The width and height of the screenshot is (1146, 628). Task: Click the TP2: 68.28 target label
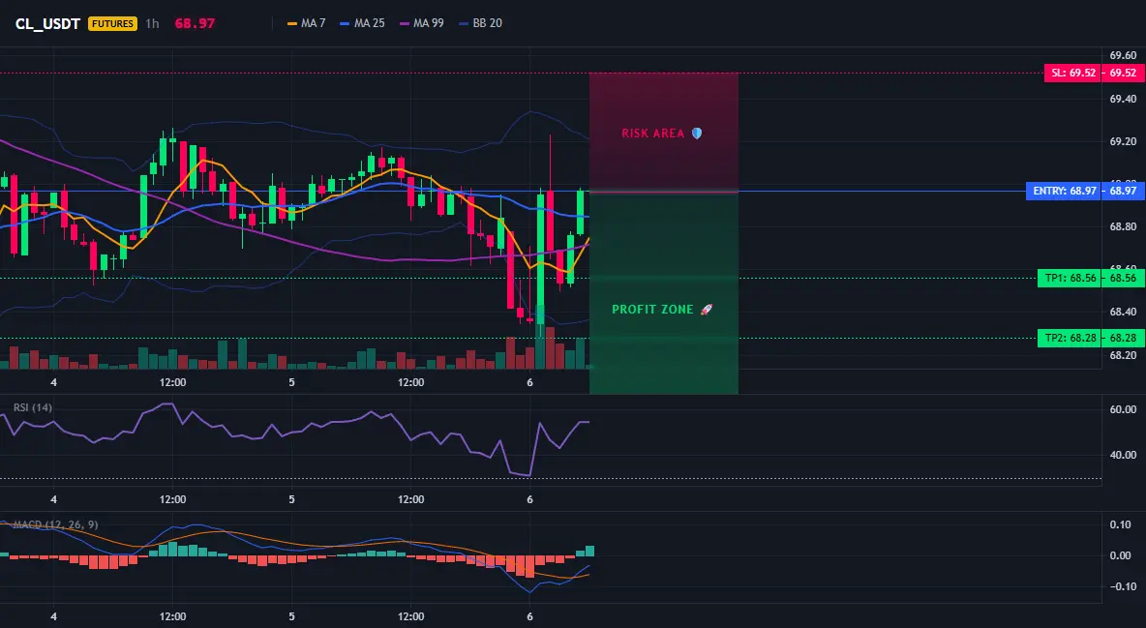coord(1070,338)
